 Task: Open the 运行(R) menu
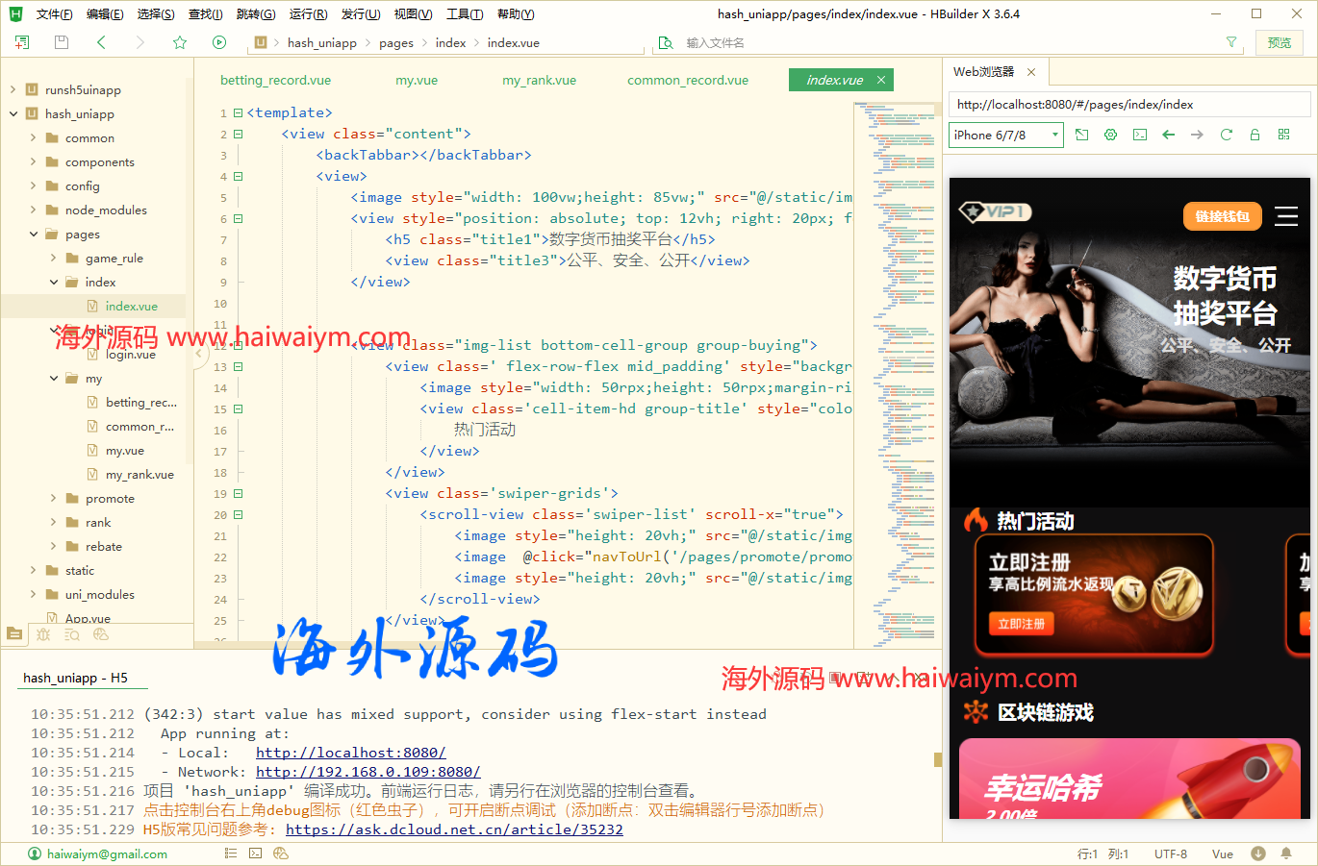click(307, 13)
